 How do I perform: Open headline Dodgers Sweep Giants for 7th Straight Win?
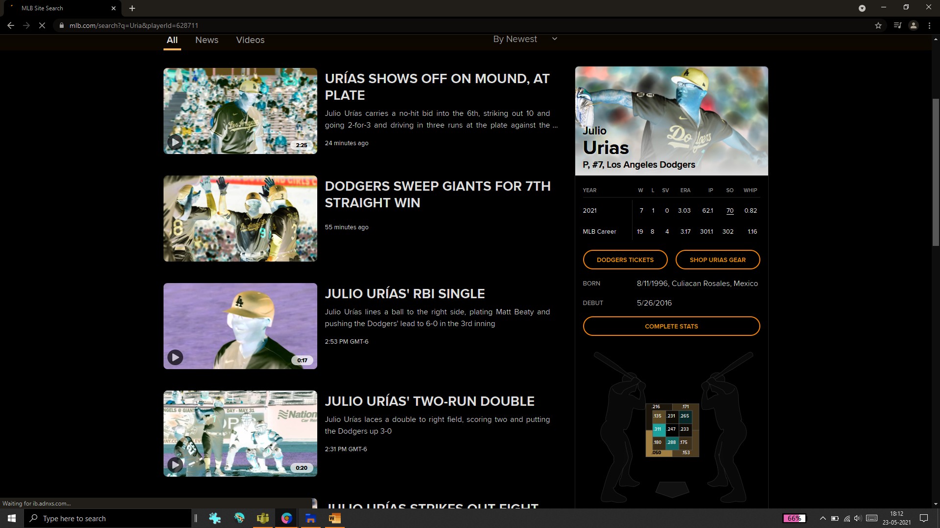pos(438,195)
